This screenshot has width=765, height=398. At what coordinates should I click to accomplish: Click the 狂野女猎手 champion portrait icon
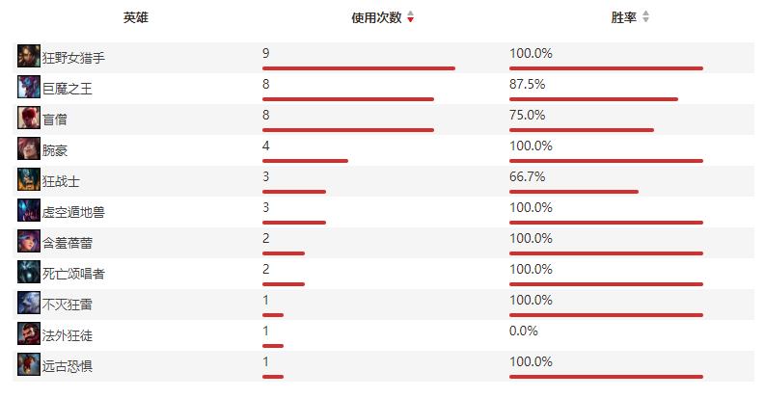coord(29,56)
